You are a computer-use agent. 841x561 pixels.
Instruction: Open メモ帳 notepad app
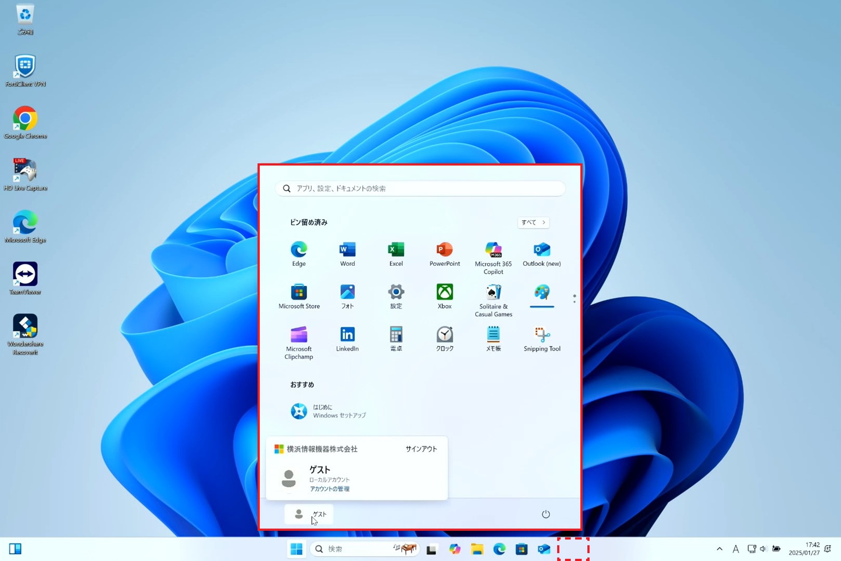493,339
